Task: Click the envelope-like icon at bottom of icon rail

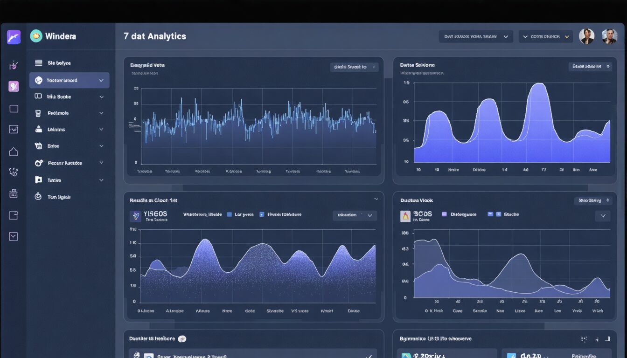Action: [14, 236]
